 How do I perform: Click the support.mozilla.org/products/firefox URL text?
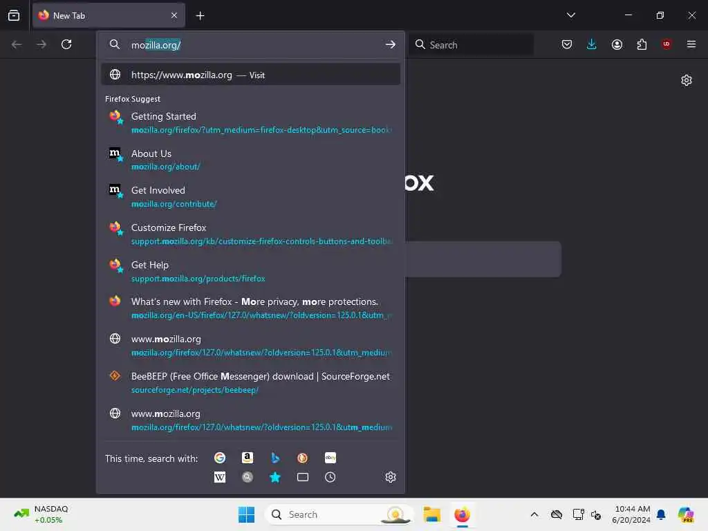tap(198, 278)
